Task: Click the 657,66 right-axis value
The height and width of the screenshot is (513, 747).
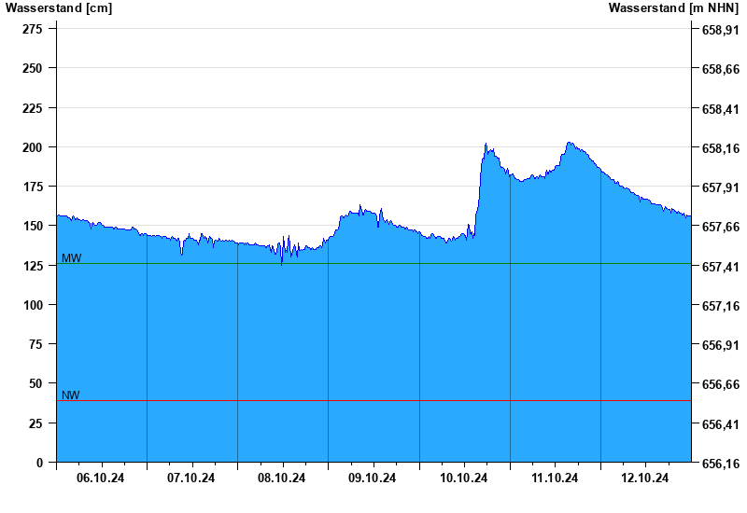Action: [721, 227]
